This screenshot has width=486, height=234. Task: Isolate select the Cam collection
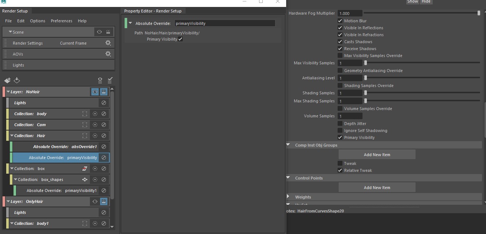95,125
